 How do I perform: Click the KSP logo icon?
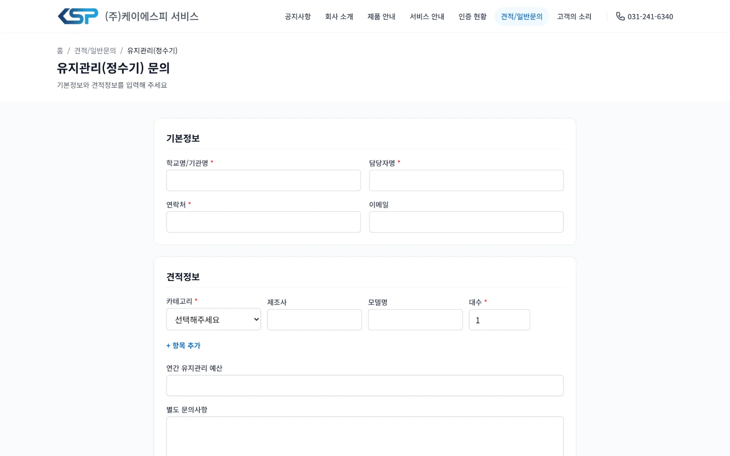[78, 16]
